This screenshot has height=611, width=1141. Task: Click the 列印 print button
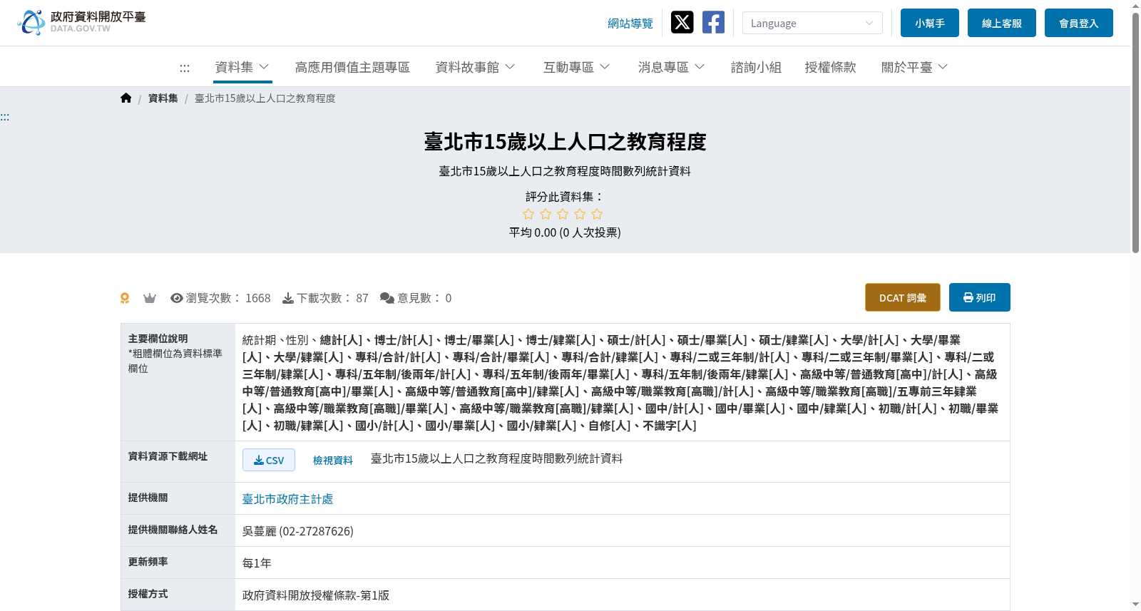[980, 297]
